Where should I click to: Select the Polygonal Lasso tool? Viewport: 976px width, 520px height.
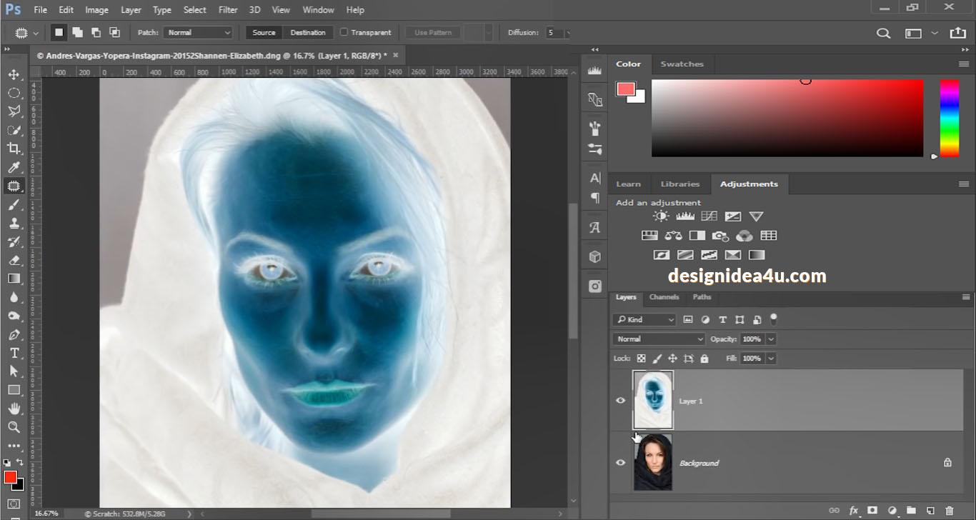14,111
